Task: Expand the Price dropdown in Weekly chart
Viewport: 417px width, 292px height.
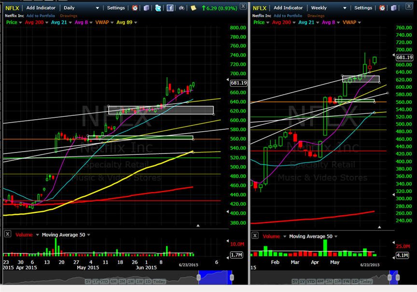Action: 267,23
